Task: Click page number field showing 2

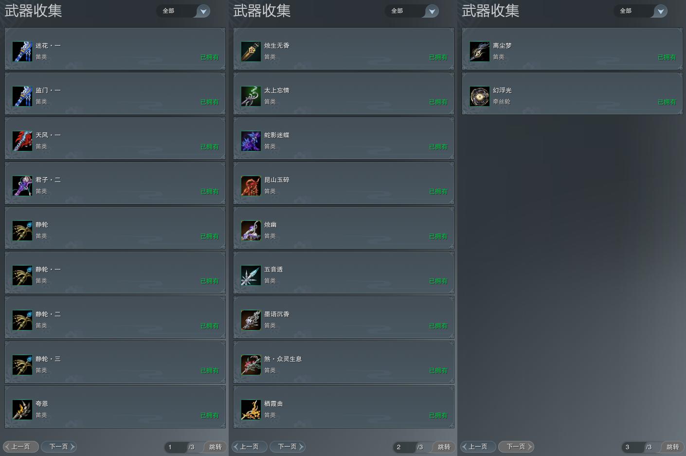Action: point(404,447)
